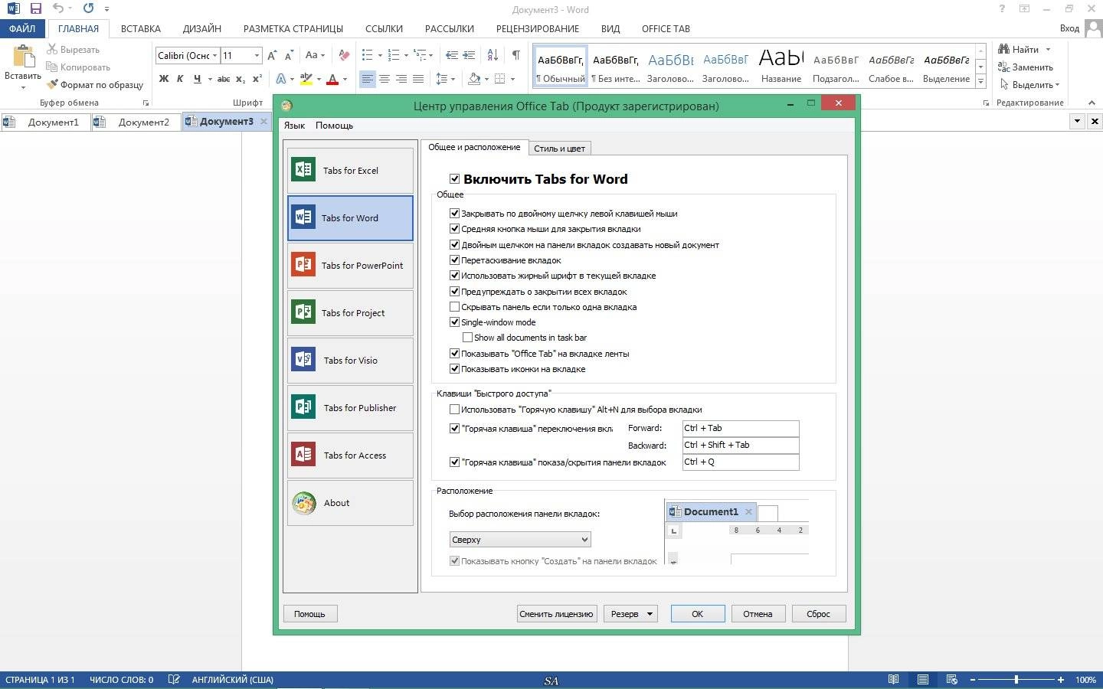This screenshot has height=689, width=1103.
Task: Open tab list dropdown on Office Tab bar
Action: 1078,121
